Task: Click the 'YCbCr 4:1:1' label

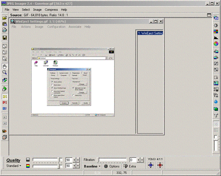Action: (x=155, y=159)
